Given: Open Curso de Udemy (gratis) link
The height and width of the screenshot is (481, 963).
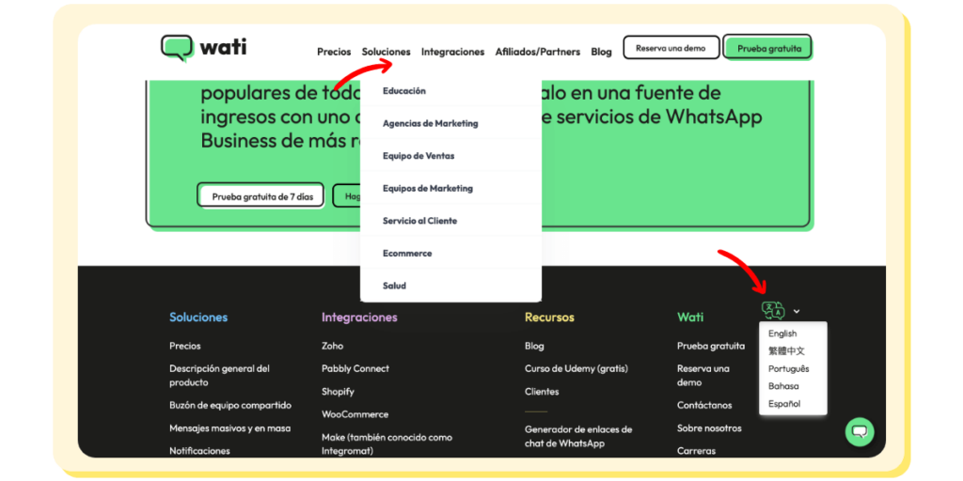Looking at the screenshot, I should (x=576, y=368).
